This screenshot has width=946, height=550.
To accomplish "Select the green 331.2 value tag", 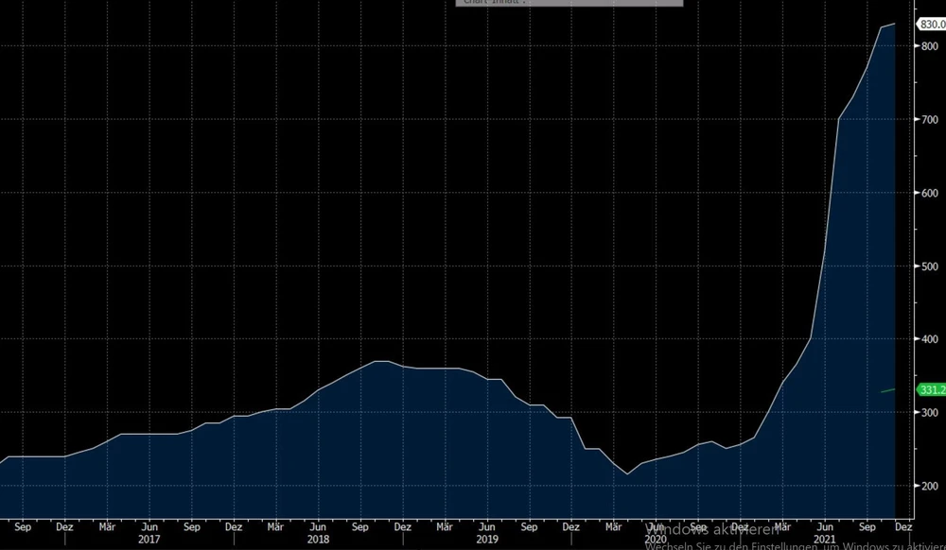I will (931, 389).
